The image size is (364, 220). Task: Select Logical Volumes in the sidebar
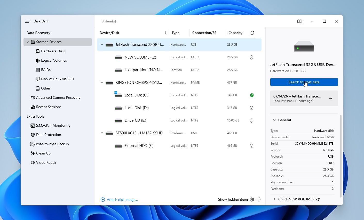coord(54,60)
